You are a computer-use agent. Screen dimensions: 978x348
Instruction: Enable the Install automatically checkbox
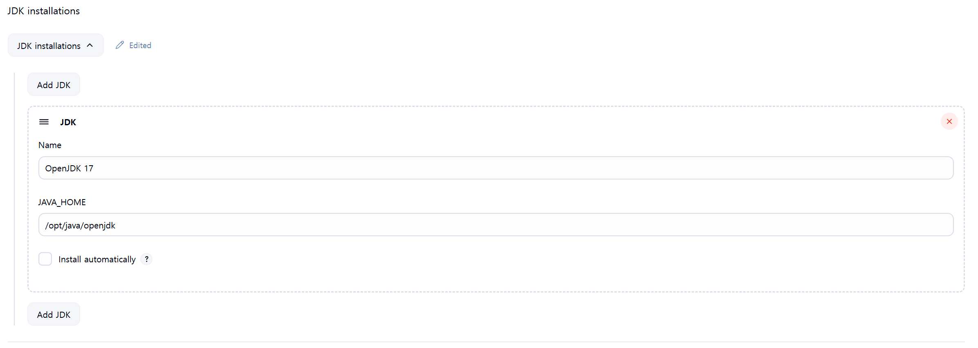coord(45,259)
